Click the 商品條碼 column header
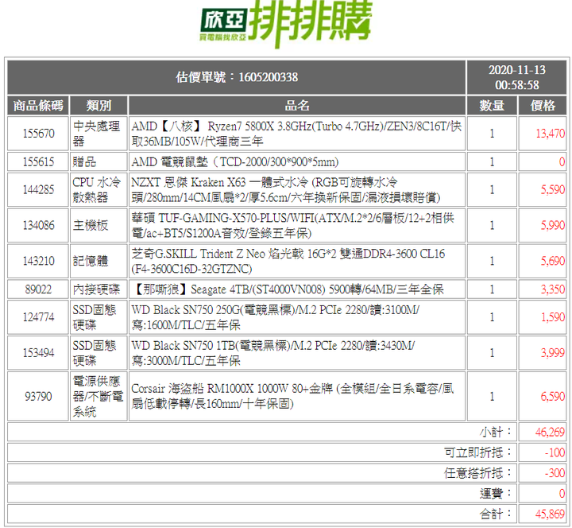Viewport: 572px width, 528px height. 38,106
